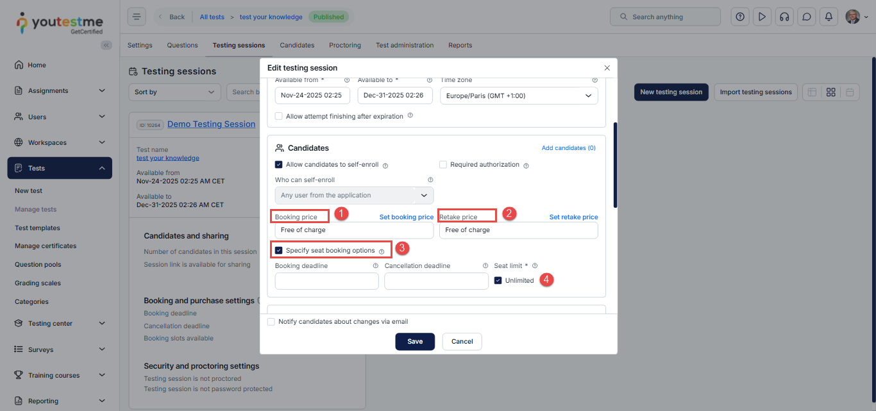Click the Booking deadline input field
Image resolution: width=876 pixels, height=411 pixels.
click(326, 281)
